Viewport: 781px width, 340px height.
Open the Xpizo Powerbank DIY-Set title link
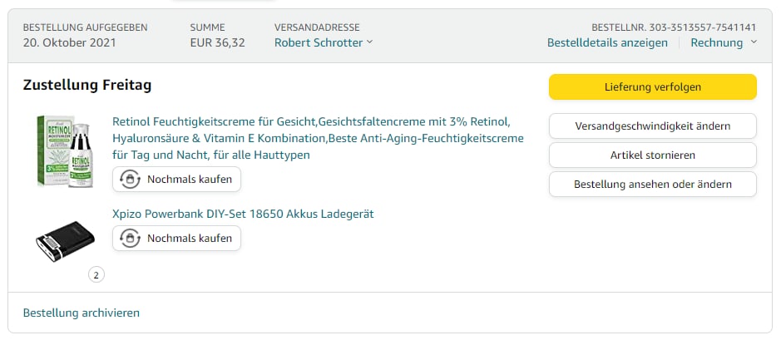[243, 214]
